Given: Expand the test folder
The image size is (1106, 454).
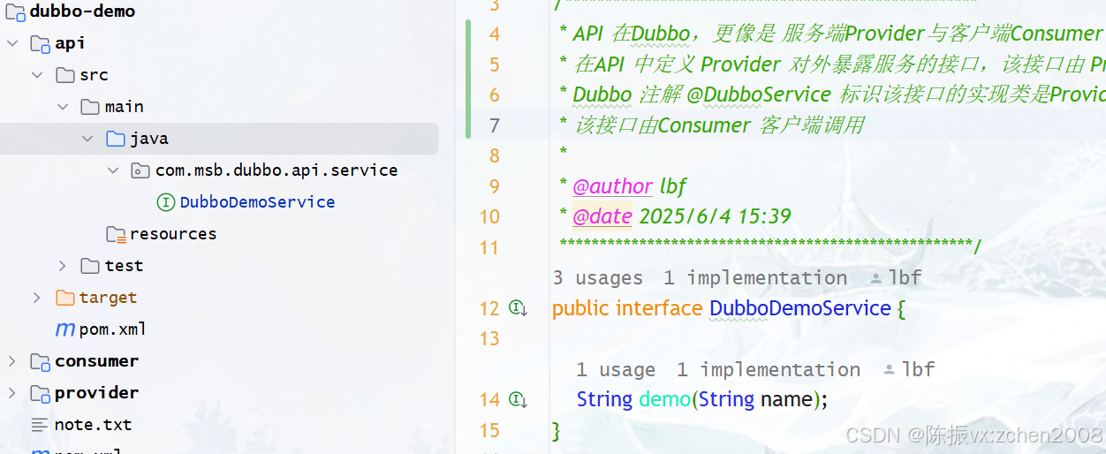Looking at the screenshot, I should (63, 266).
